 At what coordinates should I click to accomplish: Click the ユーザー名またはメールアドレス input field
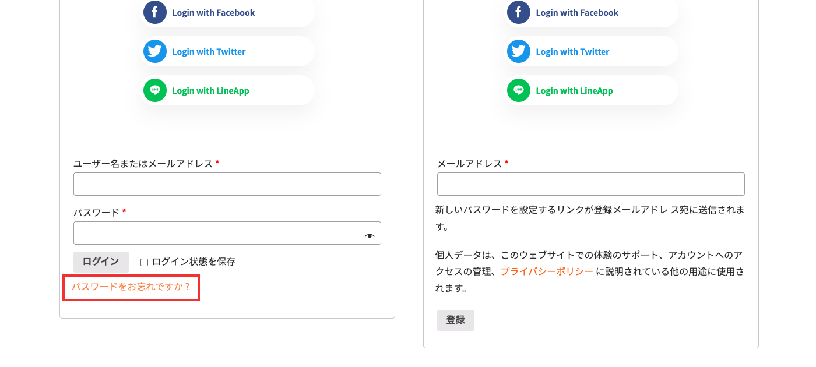(227, 184)
